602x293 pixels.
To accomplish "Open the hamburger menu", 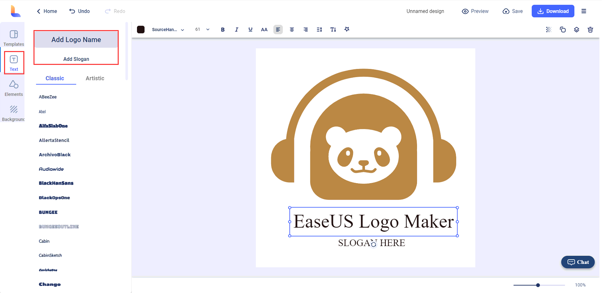I will [584, 11].
